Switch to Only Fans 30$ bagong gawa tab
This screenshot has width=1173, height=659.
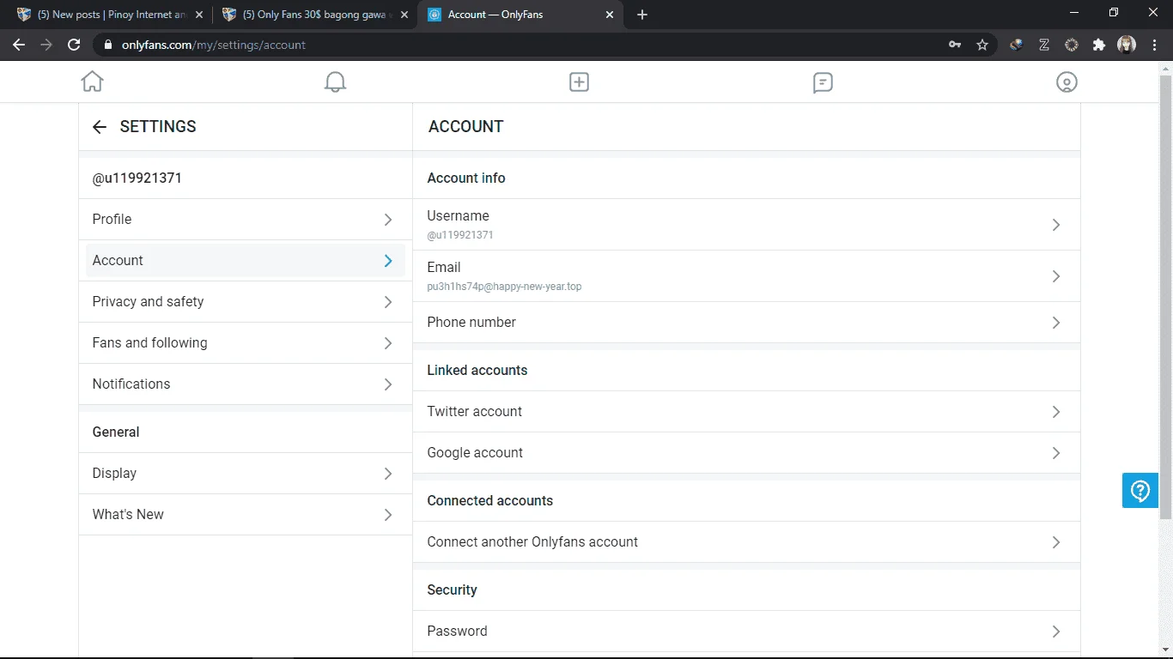click(314, 15)
